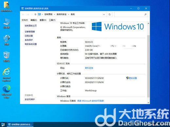Open the File(F) menu

pyautogui.click(x=25, y=20)
